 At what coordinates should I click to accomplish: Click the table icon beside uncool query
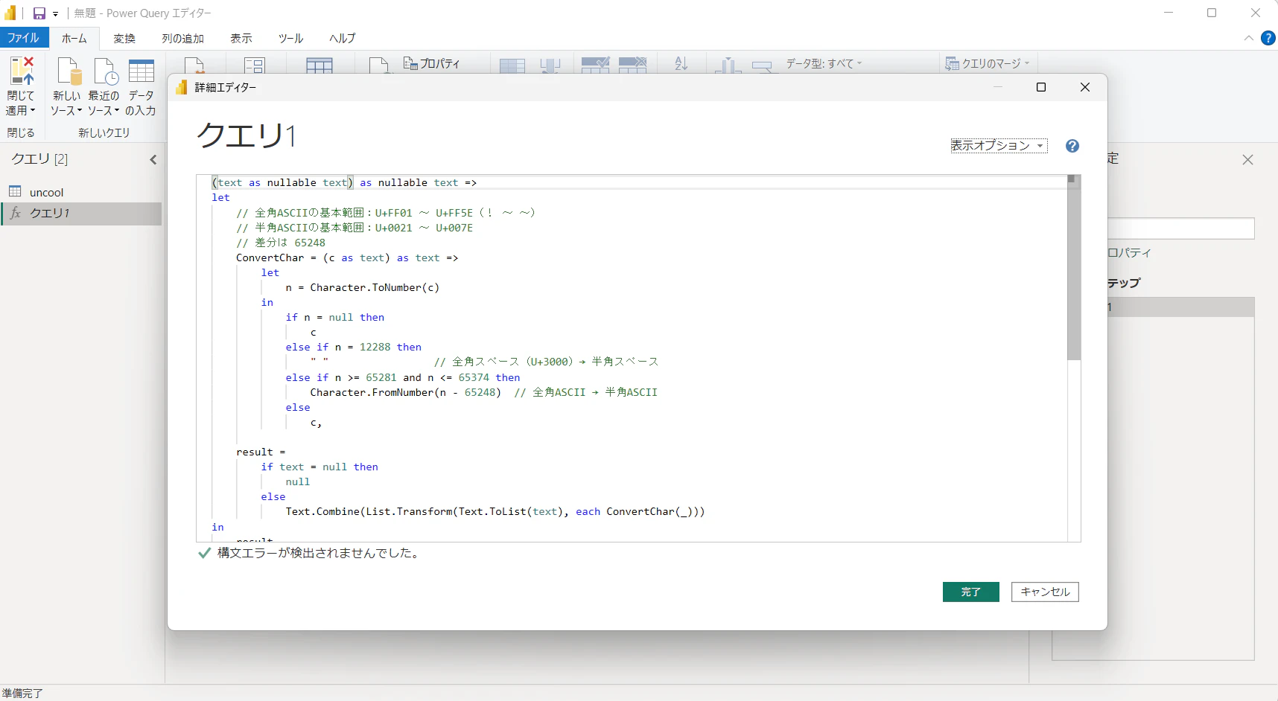(x=15, y=191)
